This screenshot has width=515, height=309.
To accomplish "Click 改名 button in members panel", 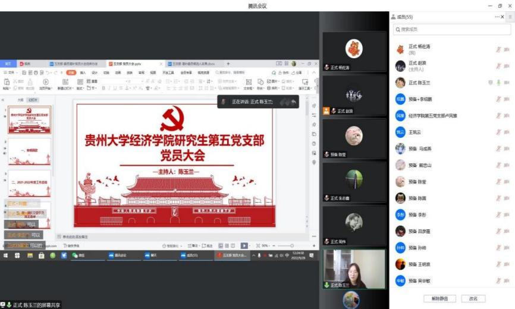I will pyautogui.click(x=473, y=298).
